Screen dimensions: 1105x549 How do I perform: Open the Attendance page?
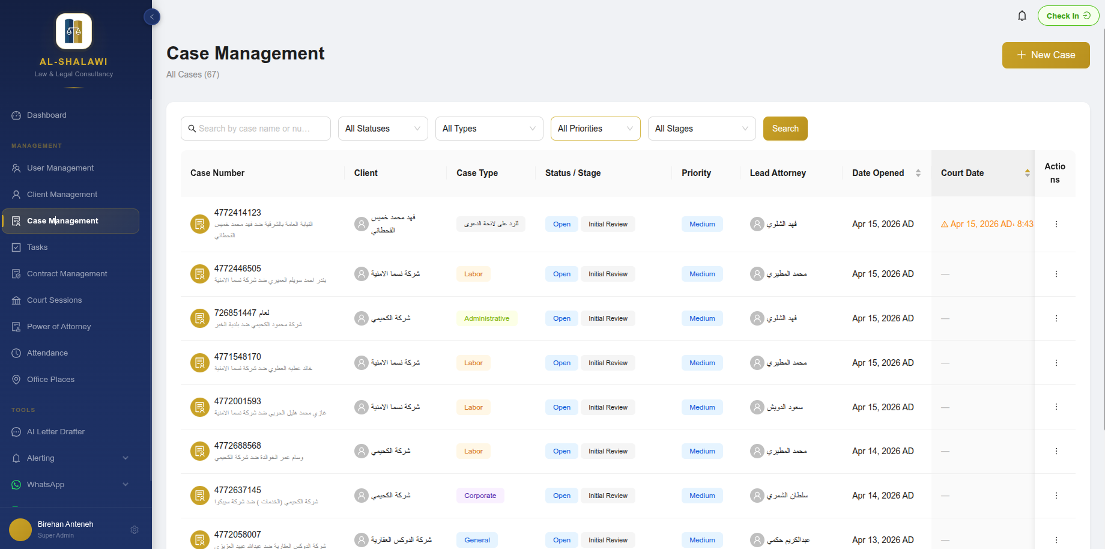[47, 353]
